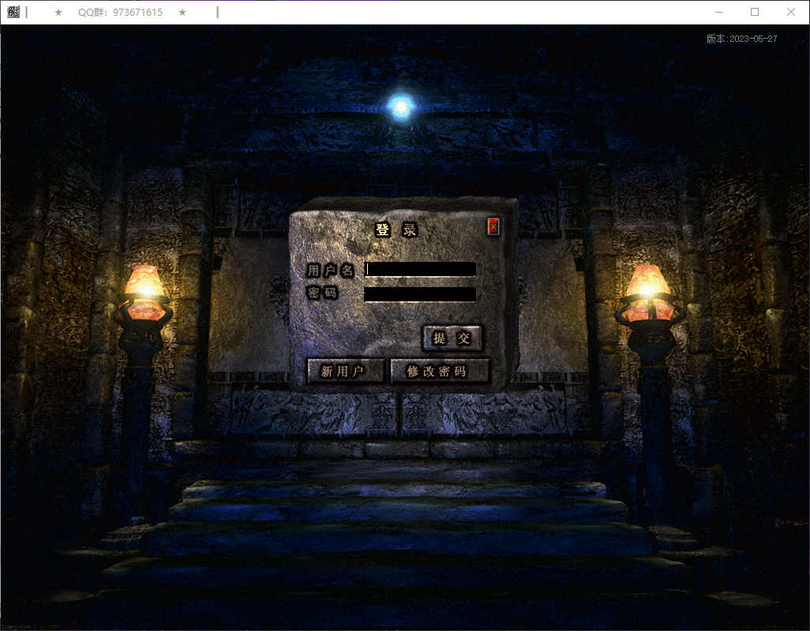
Task: Submit login with the 提交 button
Action: pyautogui.click(x=452, y=338)
